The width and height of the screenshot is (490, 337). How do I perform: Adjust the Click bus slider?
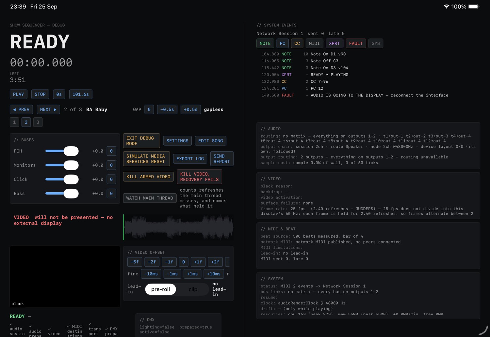(x=62, y=179)
